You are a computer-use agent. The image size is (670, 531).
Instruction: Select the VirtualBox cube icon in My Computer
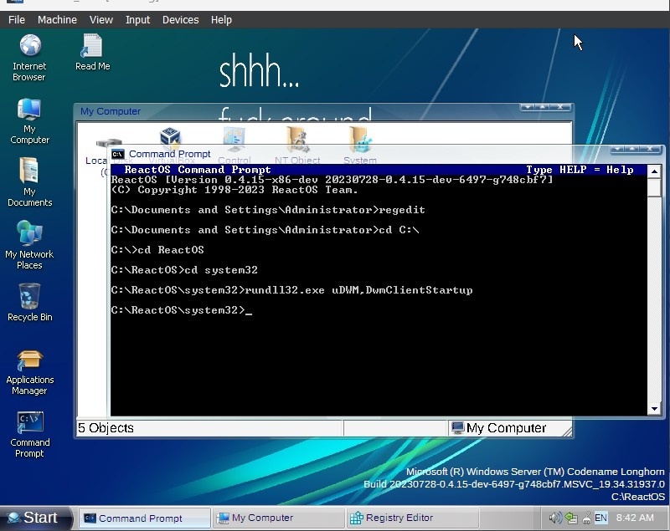click(171, 140)
